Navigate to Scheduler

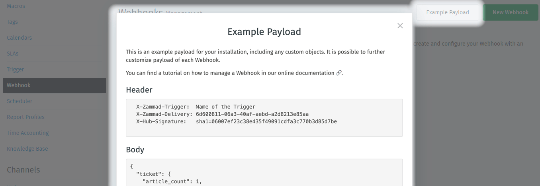coord(20,101)
